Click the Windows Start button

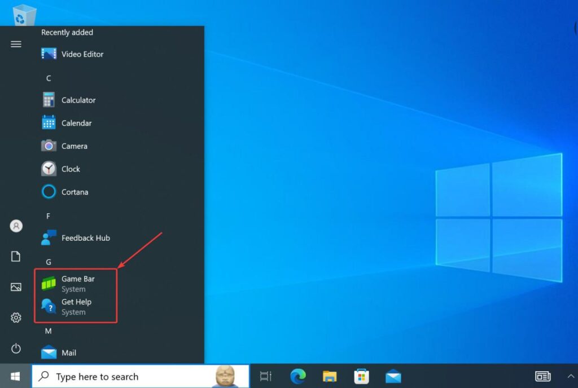coord(15,376)
